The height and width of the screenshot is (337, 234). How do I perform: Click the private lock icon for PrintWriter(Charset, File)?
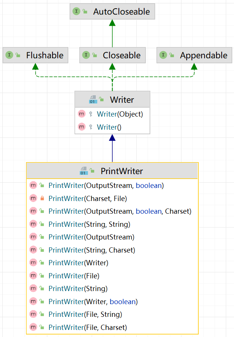pyautogui.click(x=42, y=198)
